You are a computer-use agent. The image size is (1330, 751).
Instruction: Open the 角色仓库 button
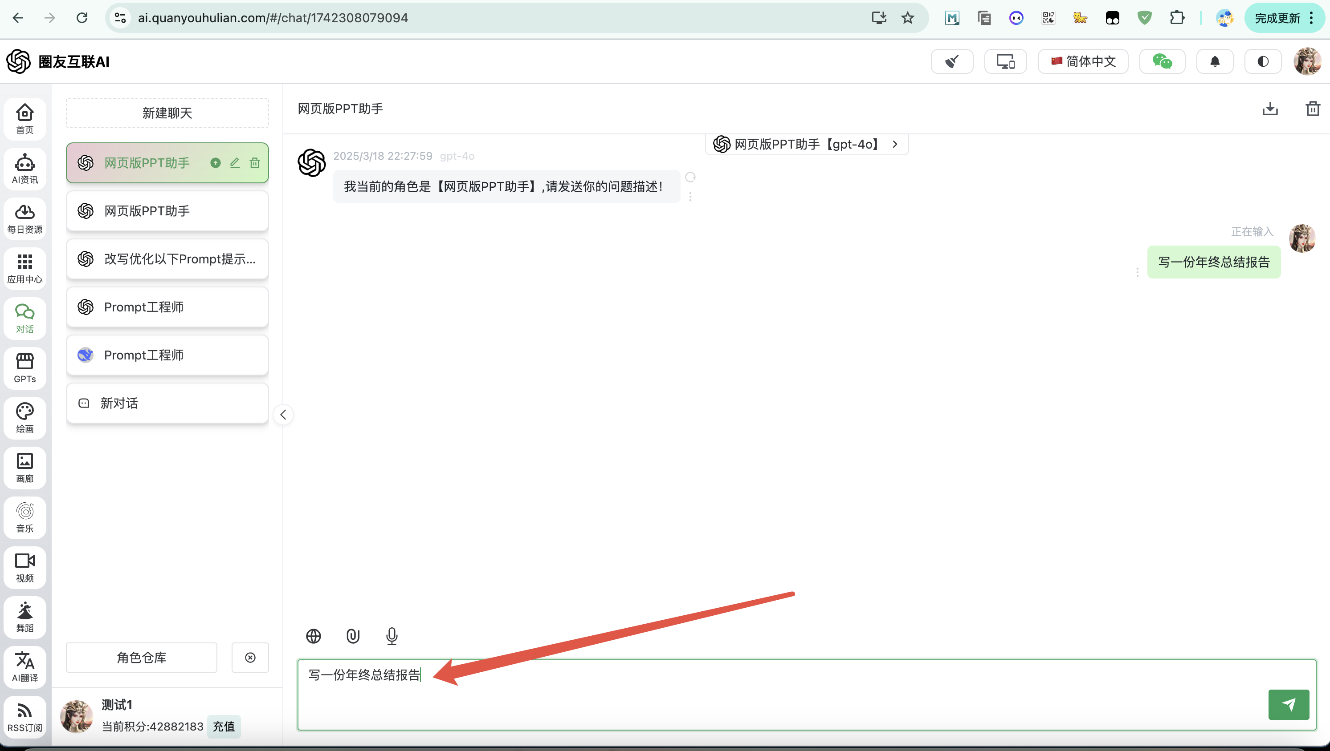(x=142, y=657)
